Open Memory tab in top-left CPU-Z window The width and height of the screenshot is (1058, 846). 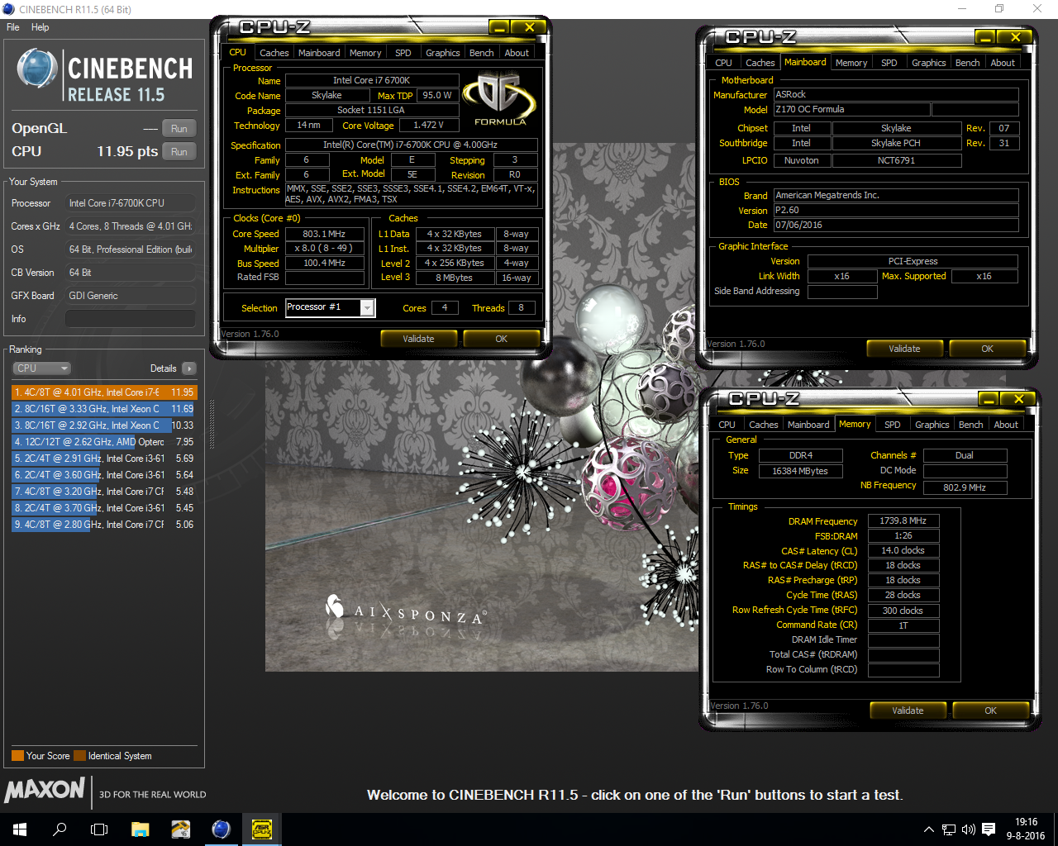click(x=365, y=53)
